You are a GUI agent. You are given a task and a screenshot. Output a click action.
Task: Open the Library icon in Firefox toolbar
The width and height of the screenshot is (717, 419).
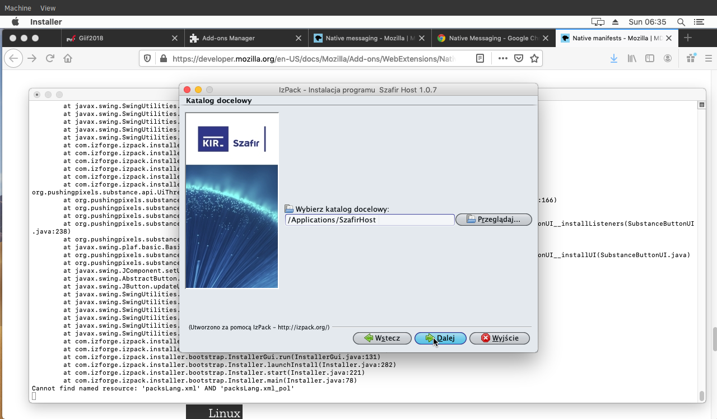[632, 58]
